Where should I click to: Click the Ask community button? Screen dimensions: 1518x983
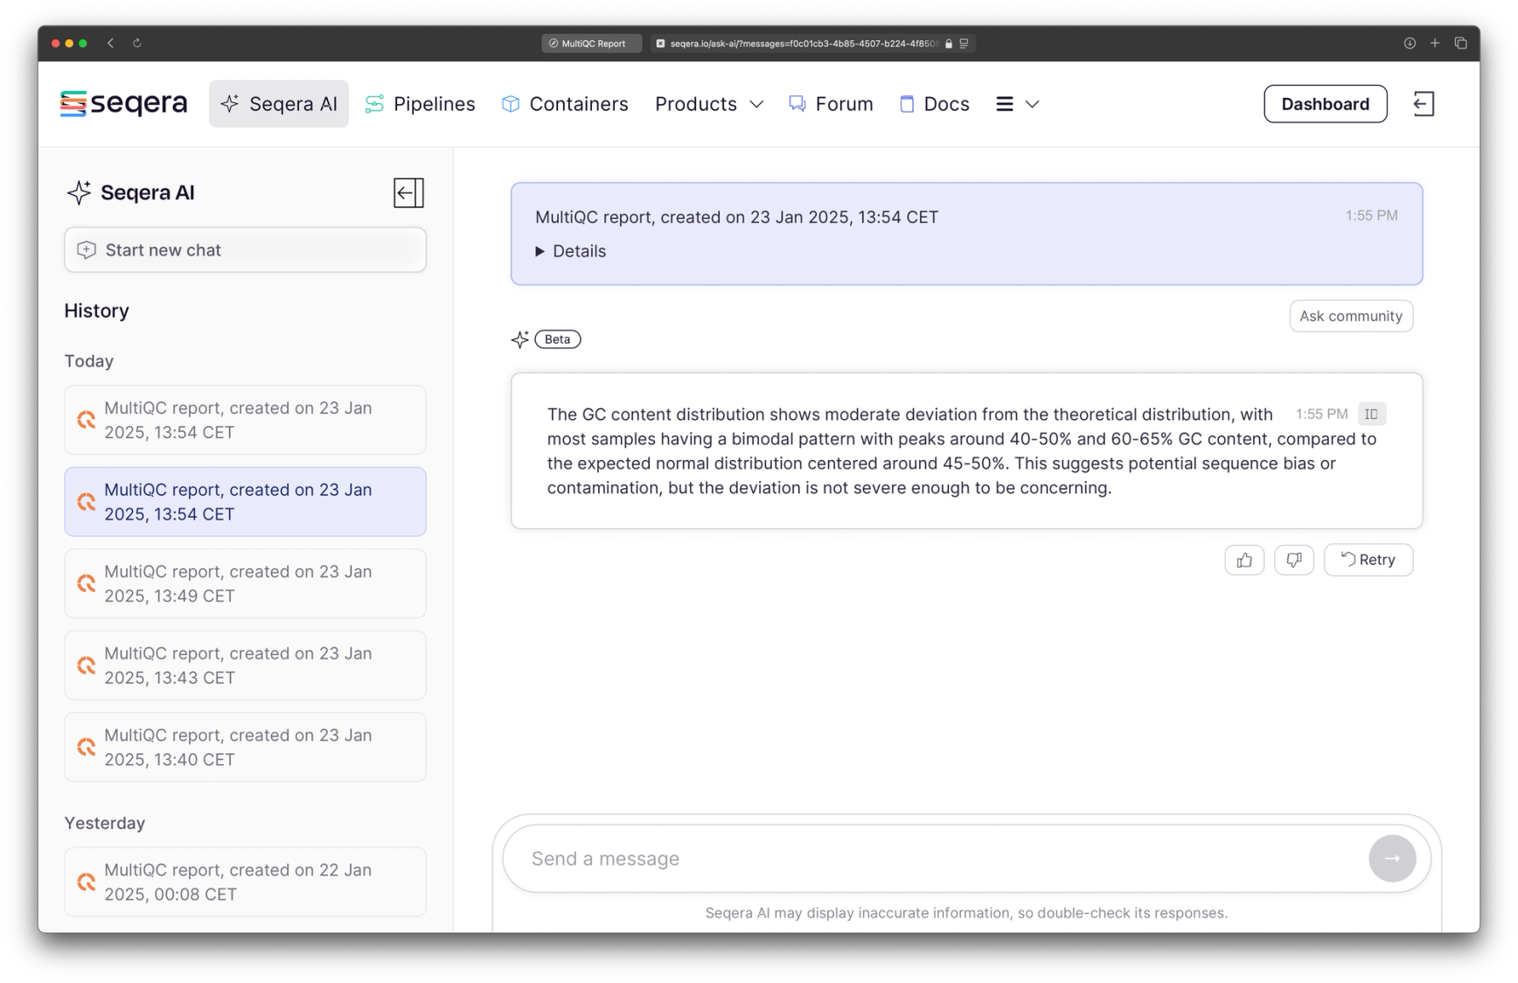[1350, 316]
